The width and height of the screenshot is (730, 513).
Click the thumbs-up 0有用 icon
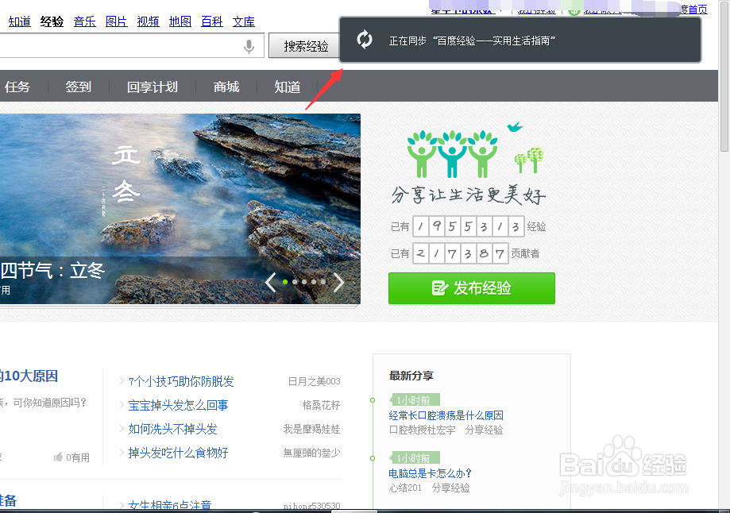58,457
